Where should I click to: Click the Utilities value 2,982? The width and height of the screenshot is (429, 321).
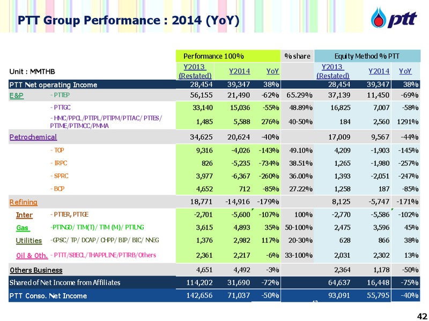point(241,240)
